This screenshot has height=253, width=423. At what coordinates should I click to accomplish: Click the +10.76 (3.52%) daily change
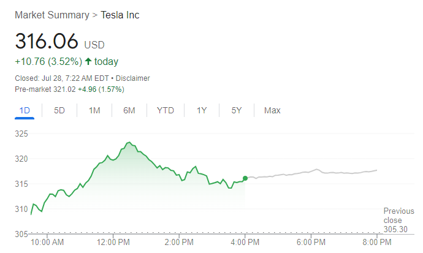[x=47, y=61]
